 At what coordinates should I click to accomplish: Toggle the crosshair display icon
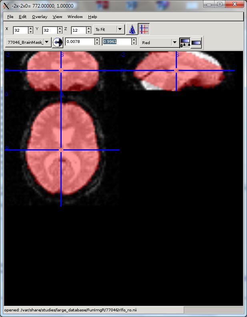pos(144,29)
